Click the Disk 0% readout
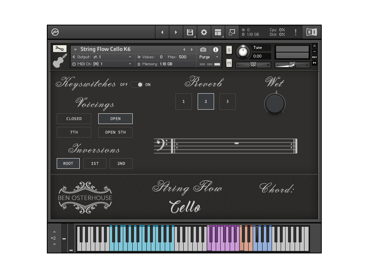Screen dimensions: 369x276 [277, 34]
